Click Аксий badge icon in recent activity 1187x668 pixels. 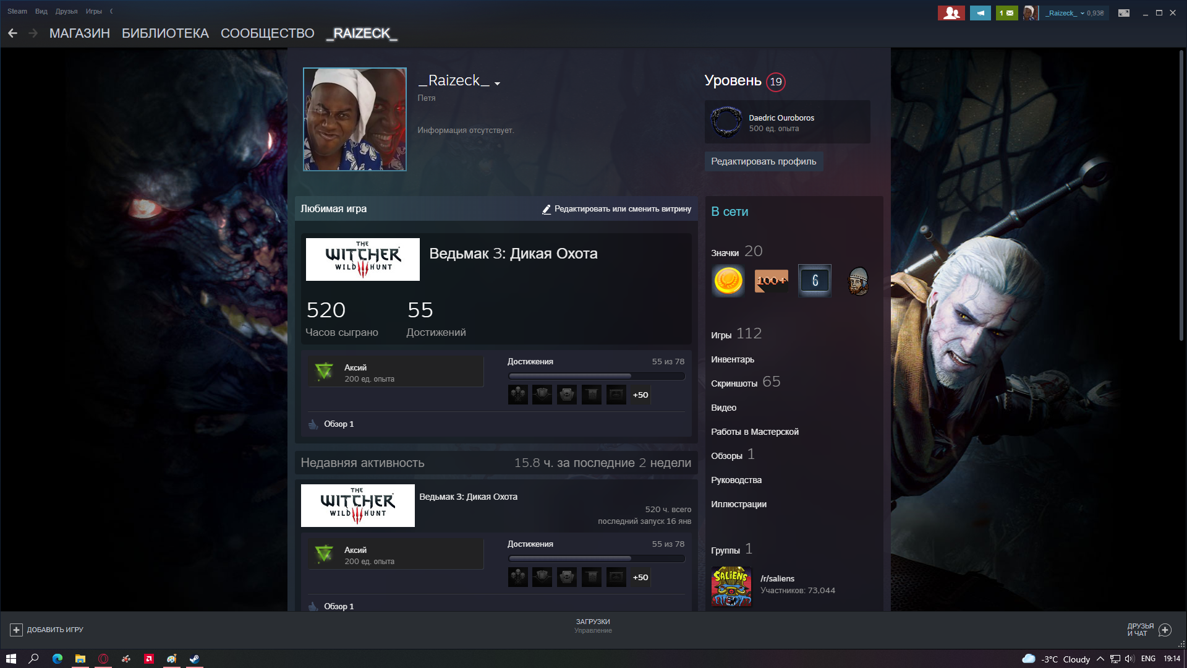click(x=324, y=554)
